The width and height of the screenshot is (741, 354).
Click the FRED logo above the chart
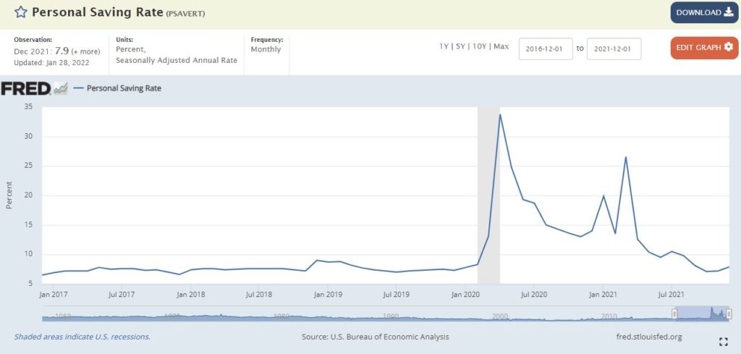point(26,88)
